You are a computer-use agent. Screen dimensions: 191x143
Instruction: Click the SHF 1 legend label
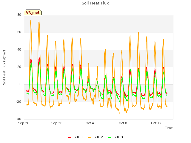click(x=78, y=137)
